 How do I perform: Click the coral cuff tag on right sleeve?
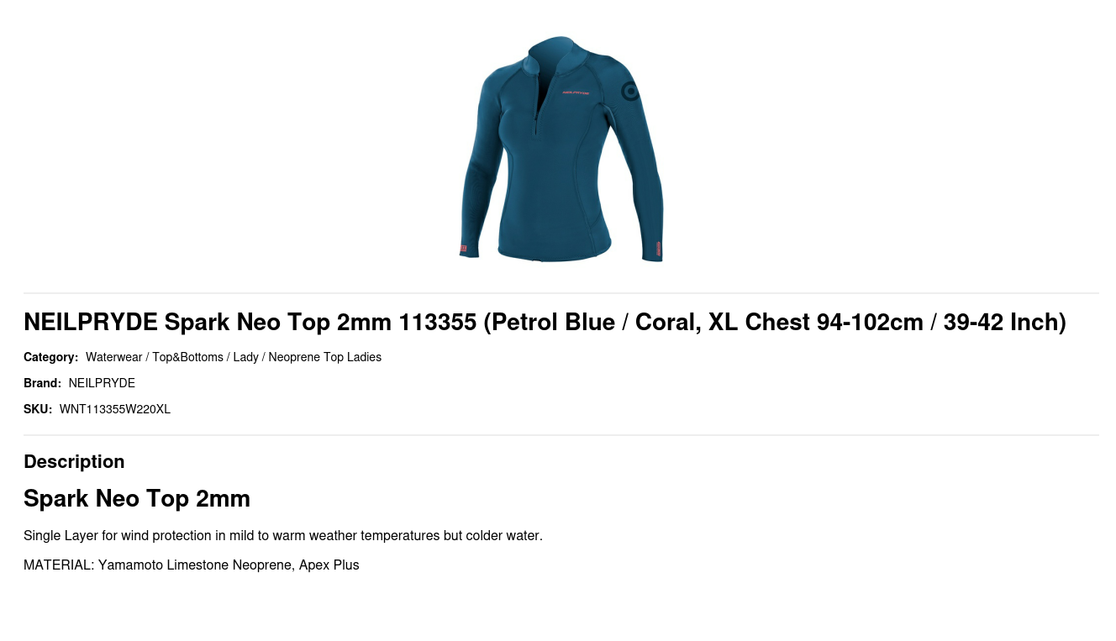coord(658,250)
